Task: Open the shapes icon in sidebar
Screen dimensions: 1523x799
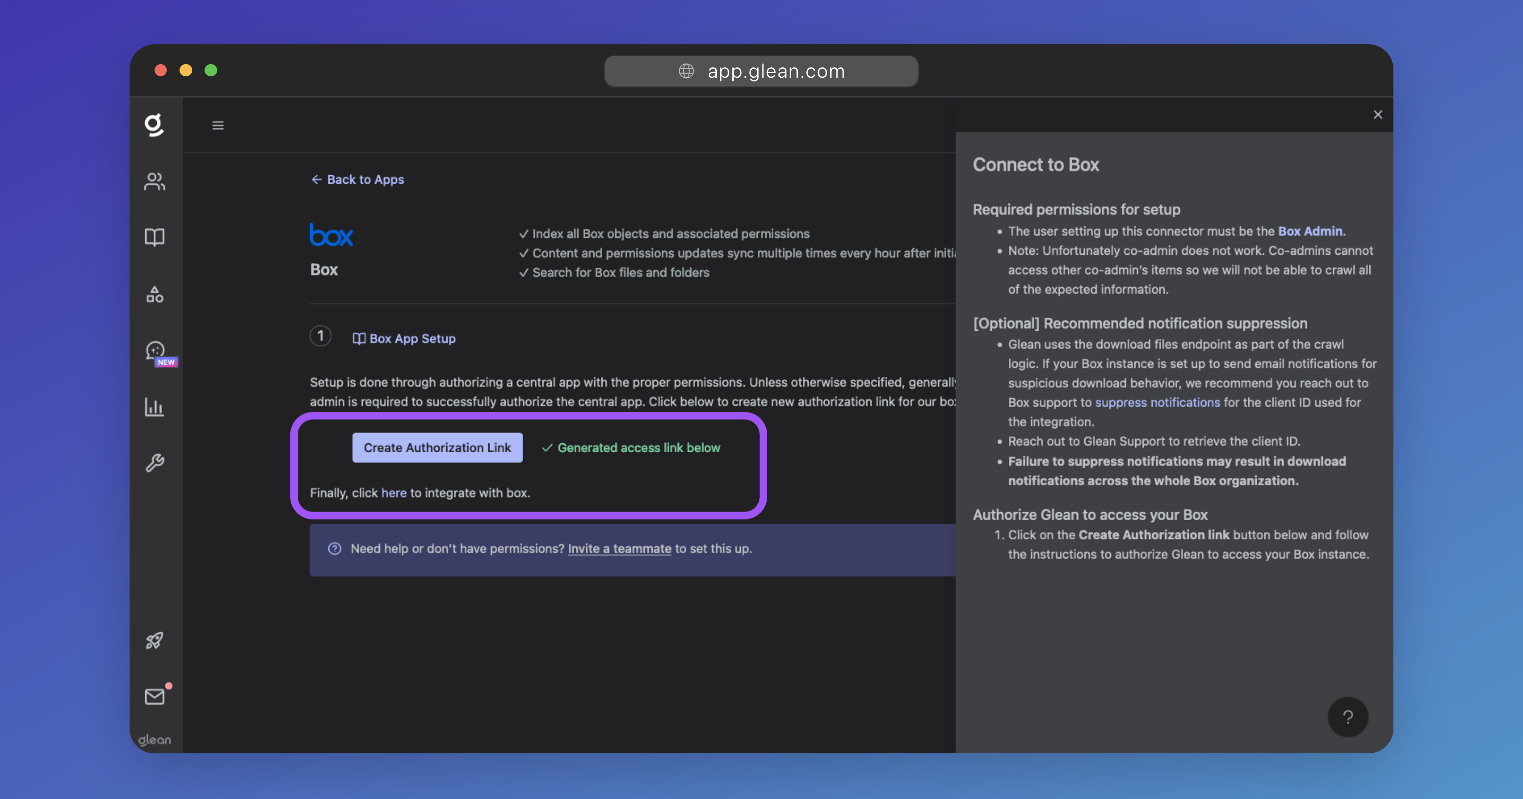Action: click(x=154, y=294)
